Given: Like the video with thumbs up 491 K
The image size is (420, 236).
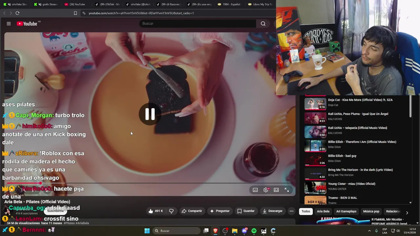Looking at the screenshot, I should click(156, 211).
